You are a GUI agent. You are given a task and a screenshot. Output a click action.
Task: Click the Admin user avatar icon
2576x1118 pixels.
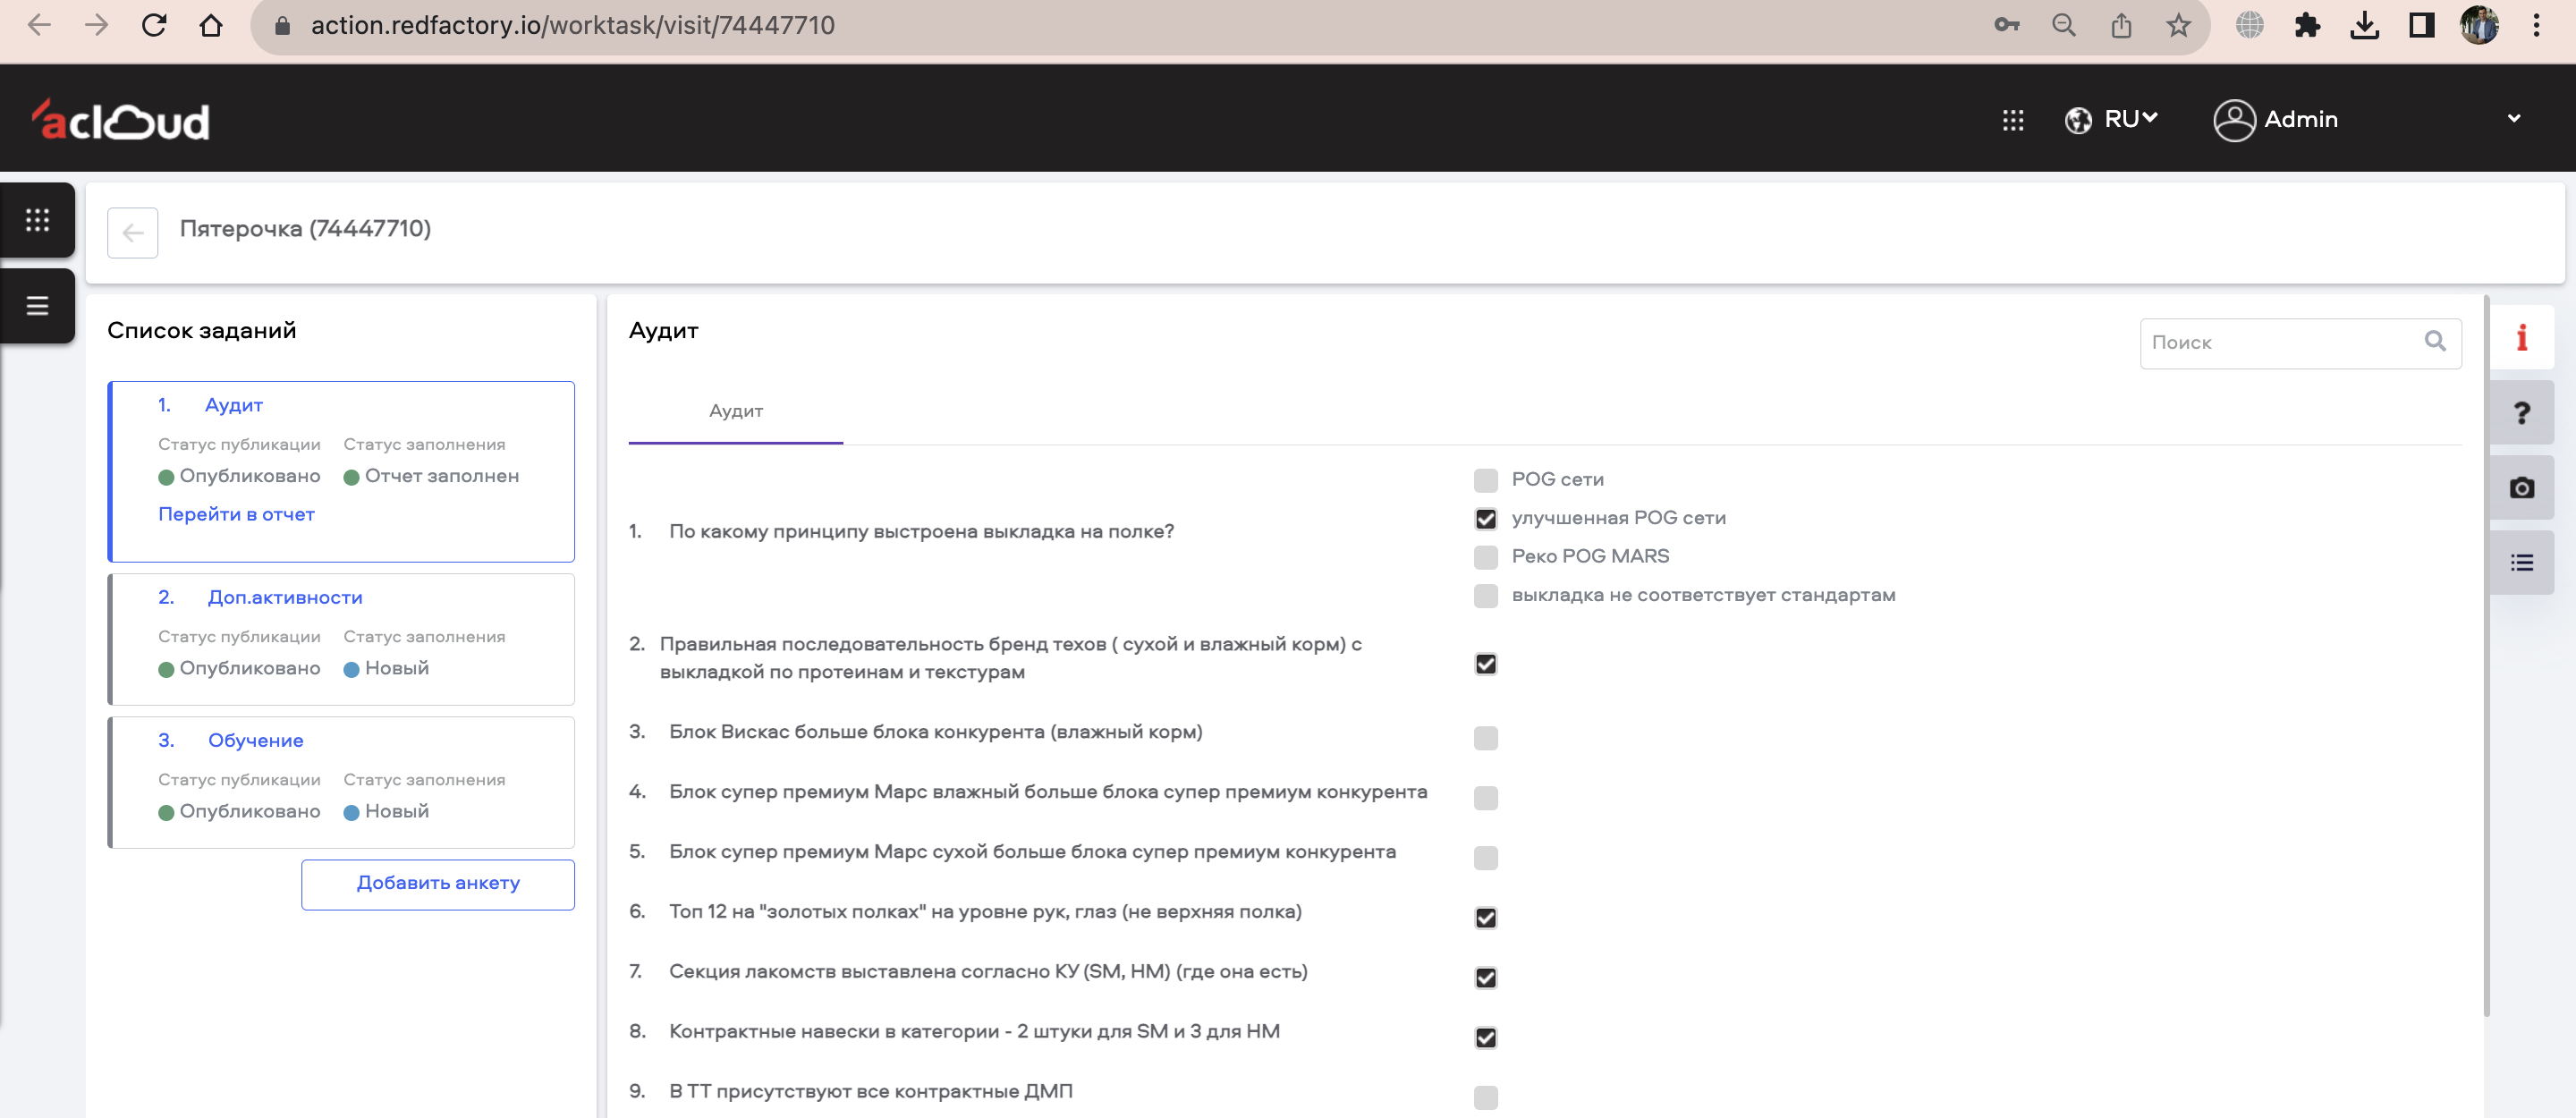pyautogui.click(x=2234, y=120)
